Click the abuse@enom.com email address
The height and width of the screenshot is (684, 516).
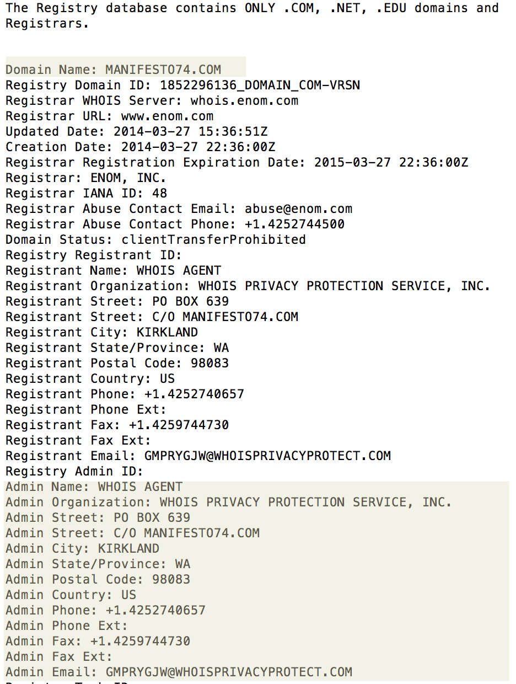[x=298, y=209]
